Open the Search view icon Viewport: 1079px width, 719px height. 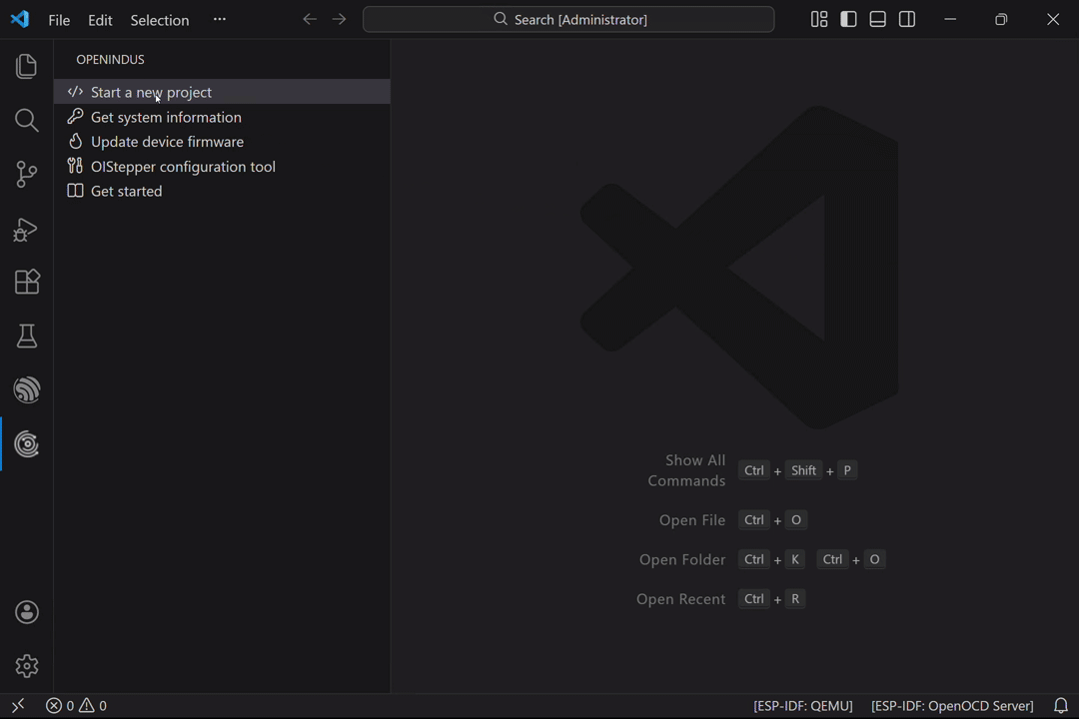(x=27, y=121)
